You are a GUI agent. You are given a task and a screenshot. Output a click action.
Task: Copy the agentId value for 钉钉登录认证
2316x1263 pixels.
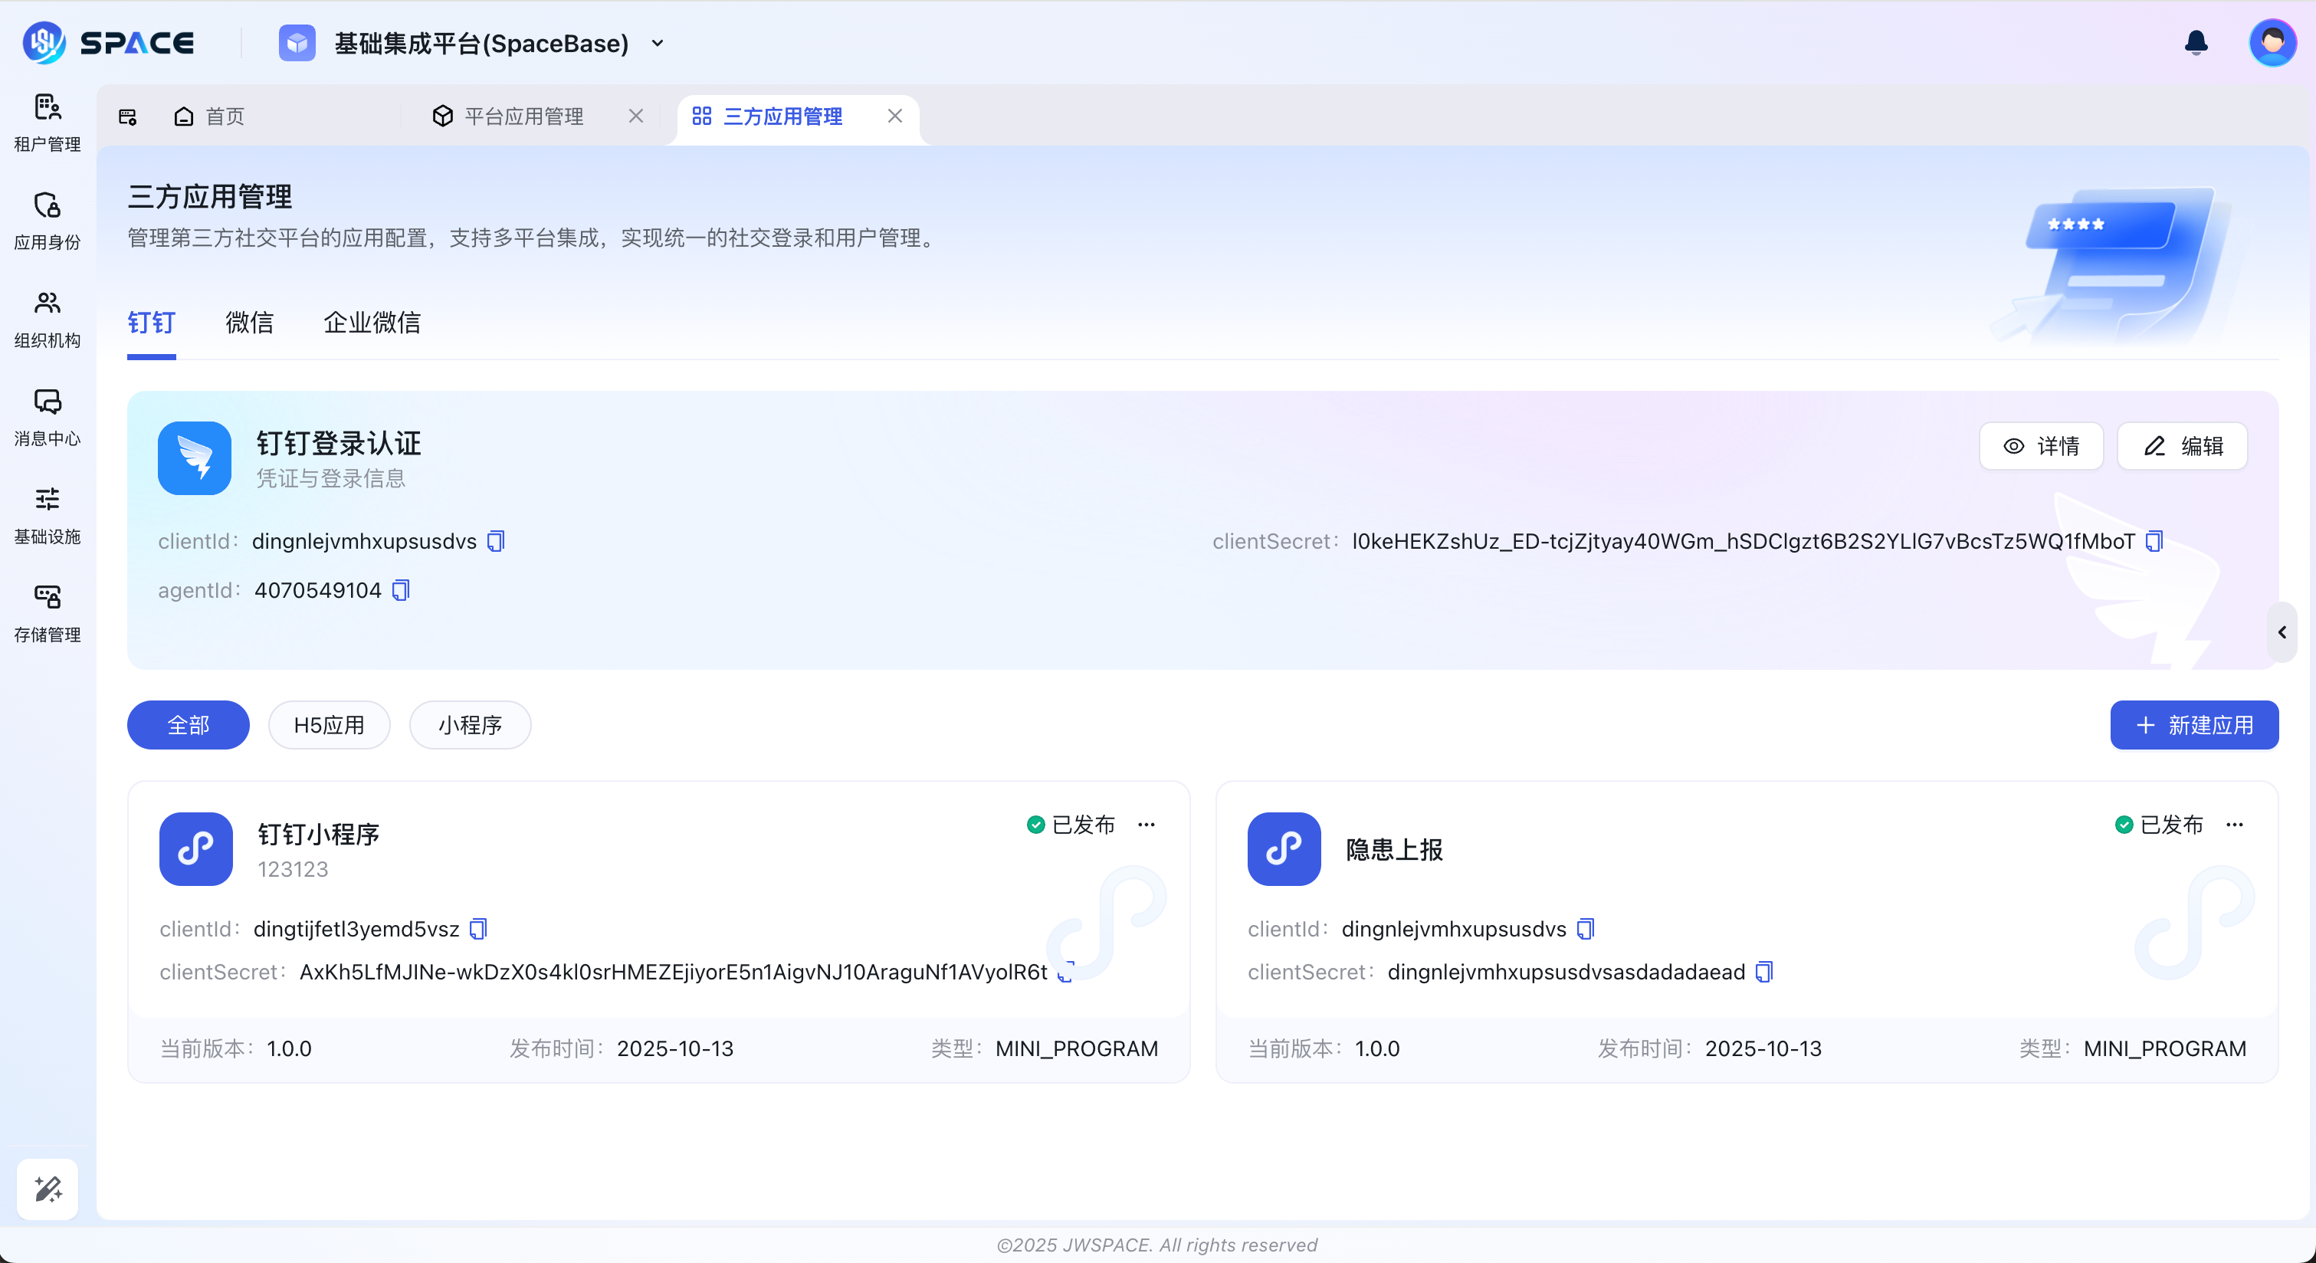pyautogui.click(x=401, y=589)
